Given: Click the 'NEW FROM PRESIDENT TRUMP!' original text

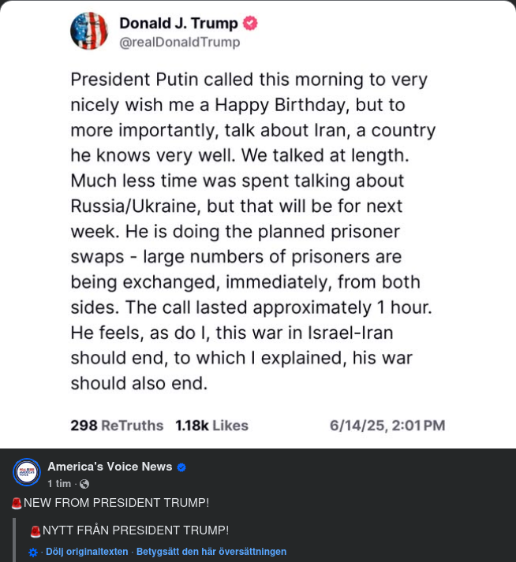Looking at the screenshot, I should tap(117, 503).
